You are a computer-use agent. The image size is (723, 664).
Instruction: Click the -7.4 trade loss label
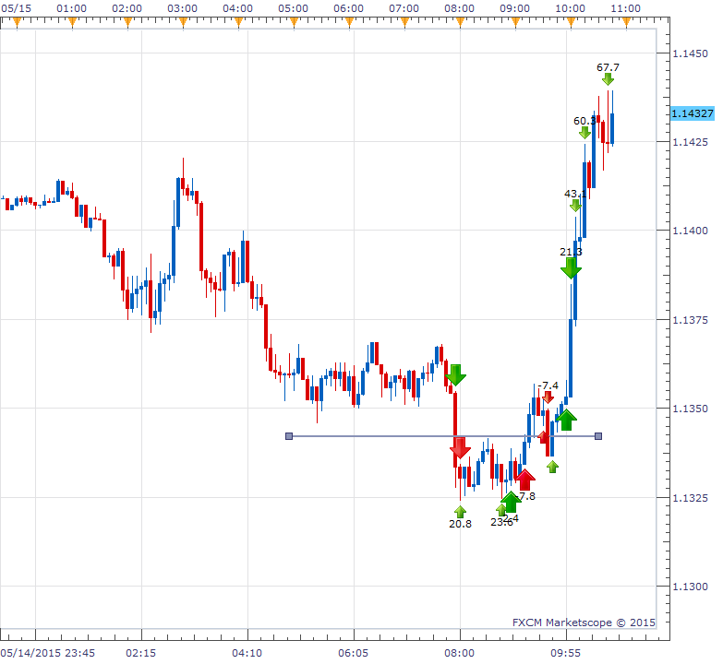pyautogui.click(x=548, y=385)
